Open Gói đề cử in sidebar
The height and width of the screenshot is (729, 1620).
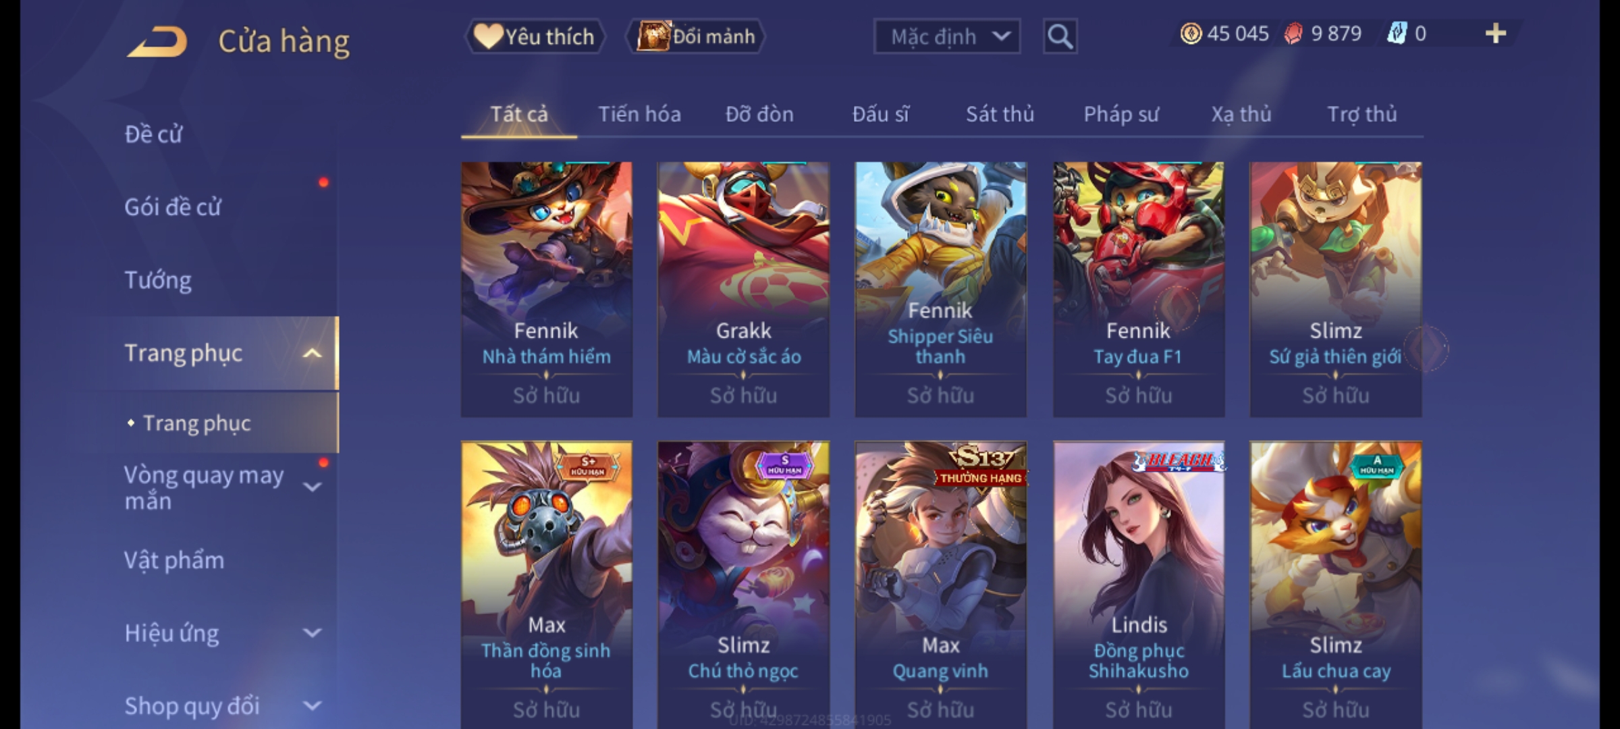pos(172,207)
